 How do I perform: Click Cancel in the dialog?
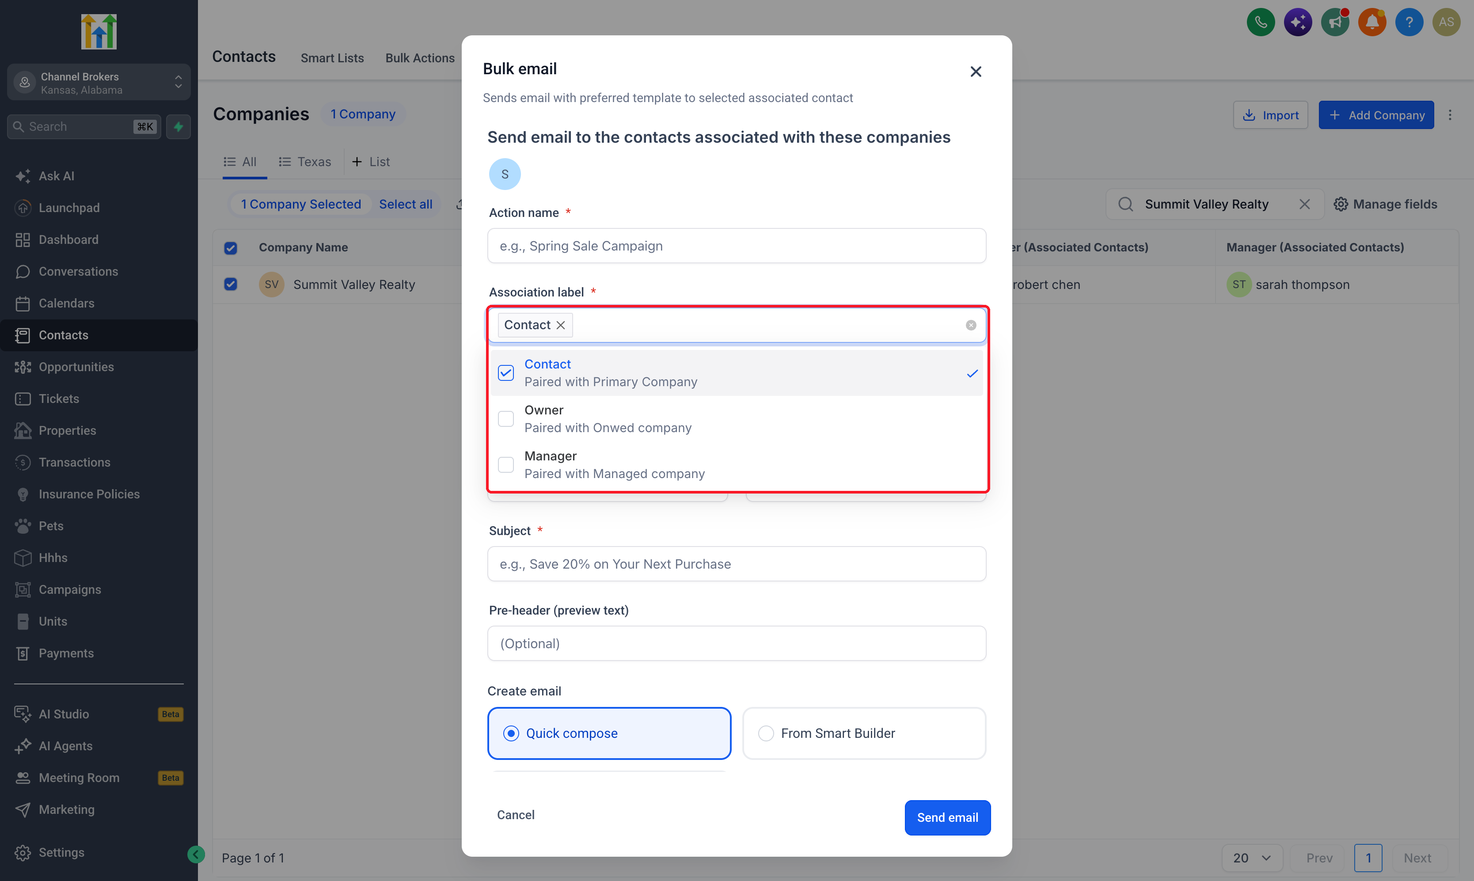click(x=515, y=815)
